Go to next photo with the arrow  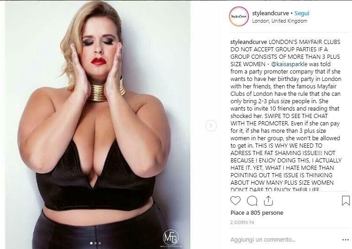click(211, 125)
